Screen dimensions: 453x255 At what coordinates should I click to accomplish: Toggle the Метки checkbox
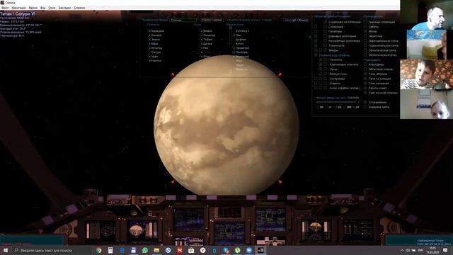pos(365,31)
